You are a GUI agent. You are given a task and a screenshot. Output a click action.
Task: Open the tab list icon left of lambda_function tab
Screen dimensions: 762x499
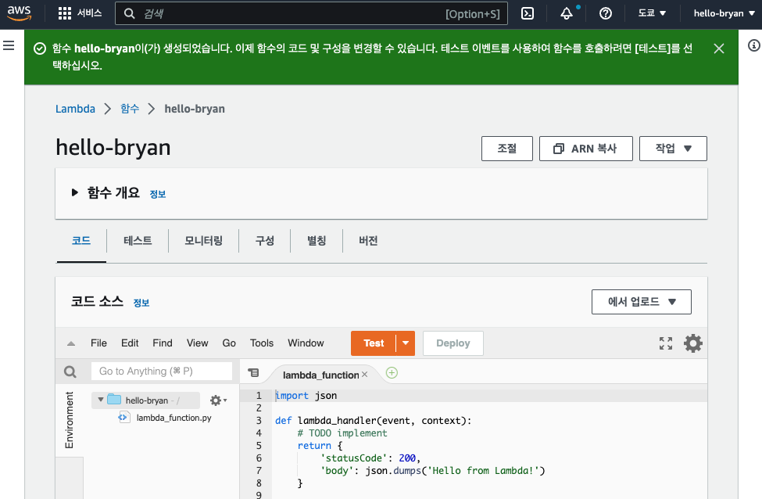(253, 372)
